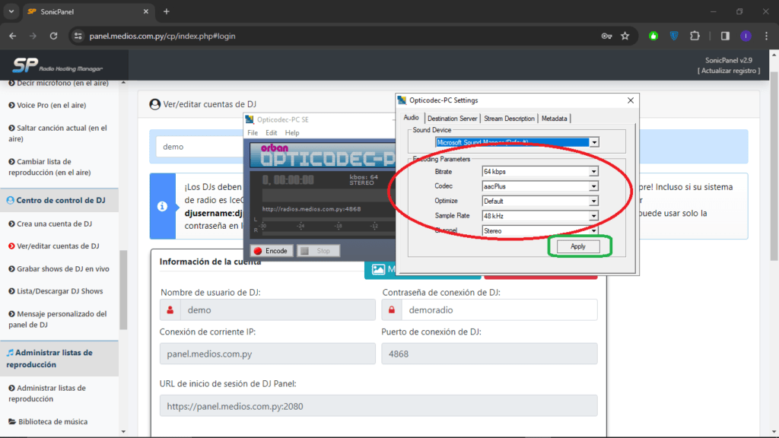779x438 pixels.
Task: Switch to the Destination Server tab
Action: (452, 119)
